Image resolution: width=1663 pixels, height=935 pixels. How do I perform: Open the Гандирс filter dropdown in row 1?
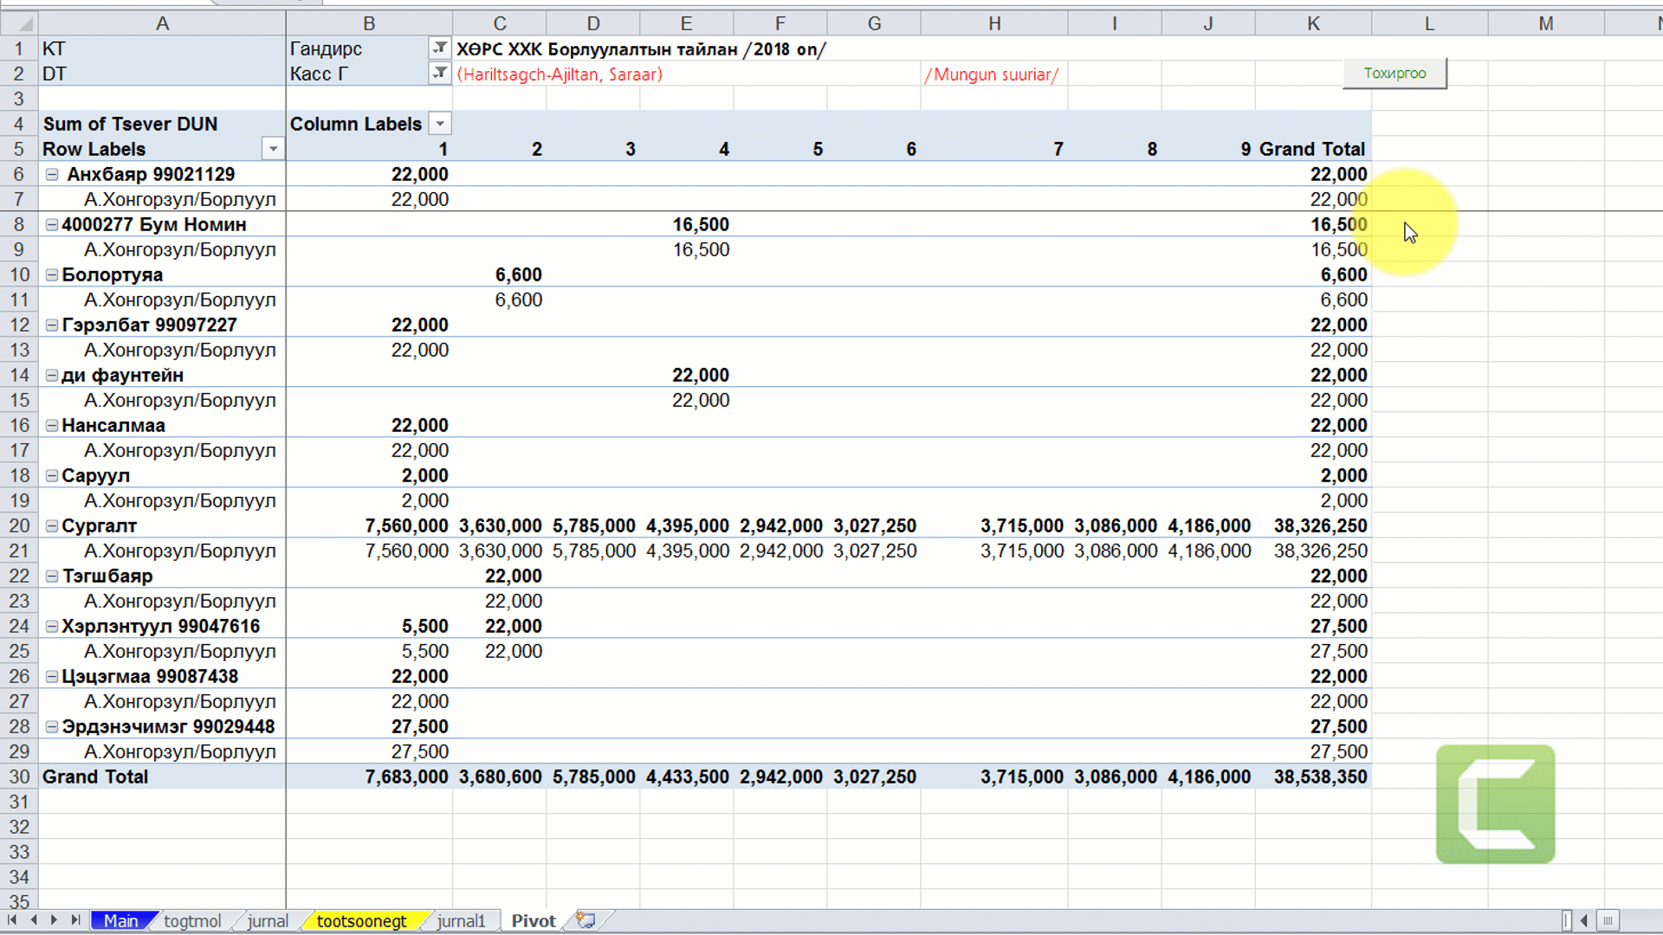440,48
